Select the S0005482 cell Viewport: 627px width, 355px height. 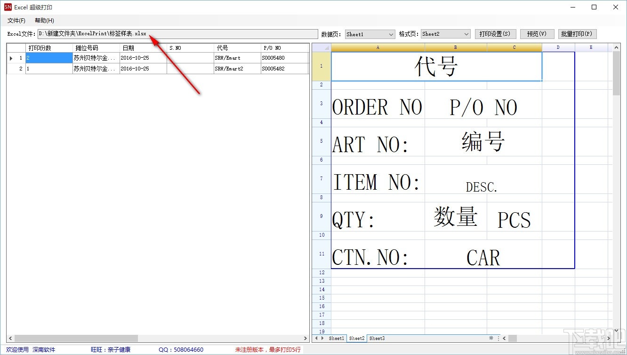pyautogui.click(x=284, y=69)
